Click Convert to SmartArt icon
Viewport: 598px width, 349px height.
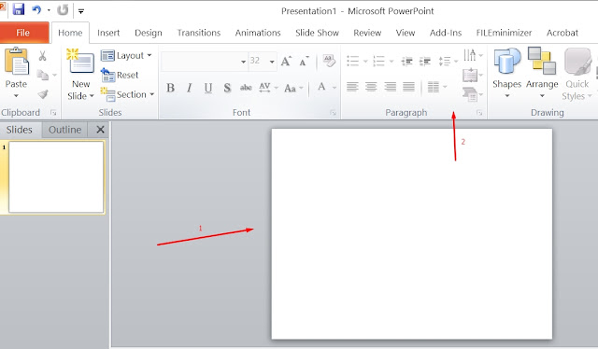point(470,94)
